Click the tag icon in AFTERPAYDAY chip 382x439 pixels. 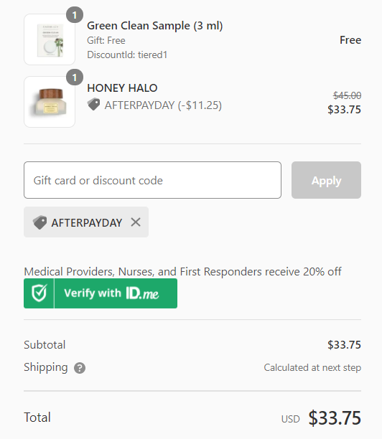pos(39,222)
